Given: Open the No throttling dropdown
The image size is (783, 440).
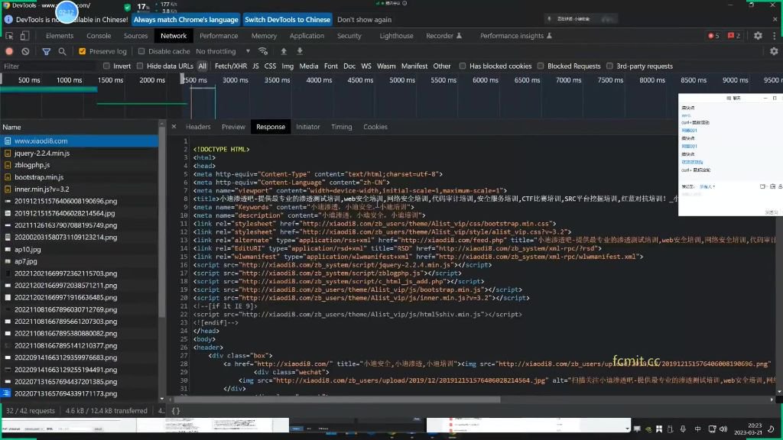Looking at the screenshot, I should point(223,51).
